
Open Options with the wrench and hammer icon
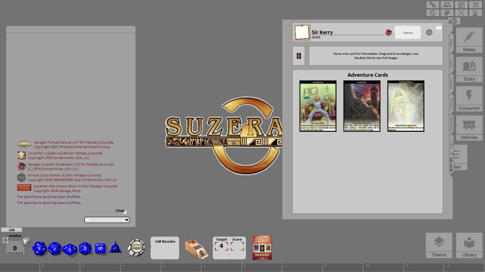[x=475, y=5]
